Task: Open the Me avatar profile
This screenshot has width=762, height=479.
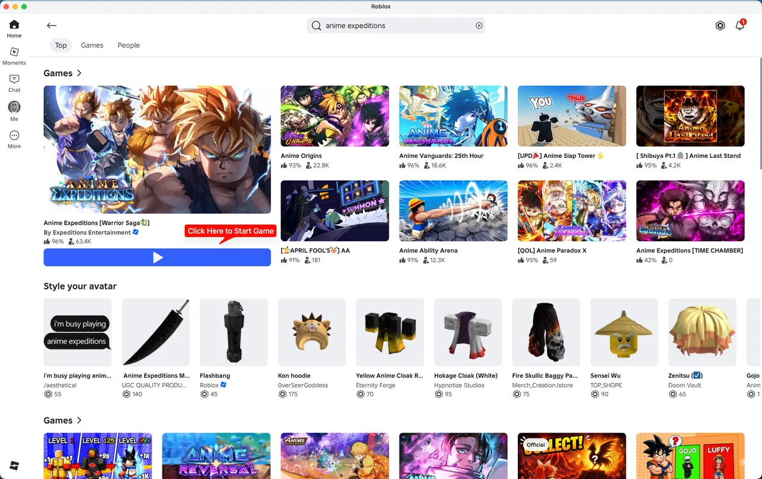Action: point(14,111)
